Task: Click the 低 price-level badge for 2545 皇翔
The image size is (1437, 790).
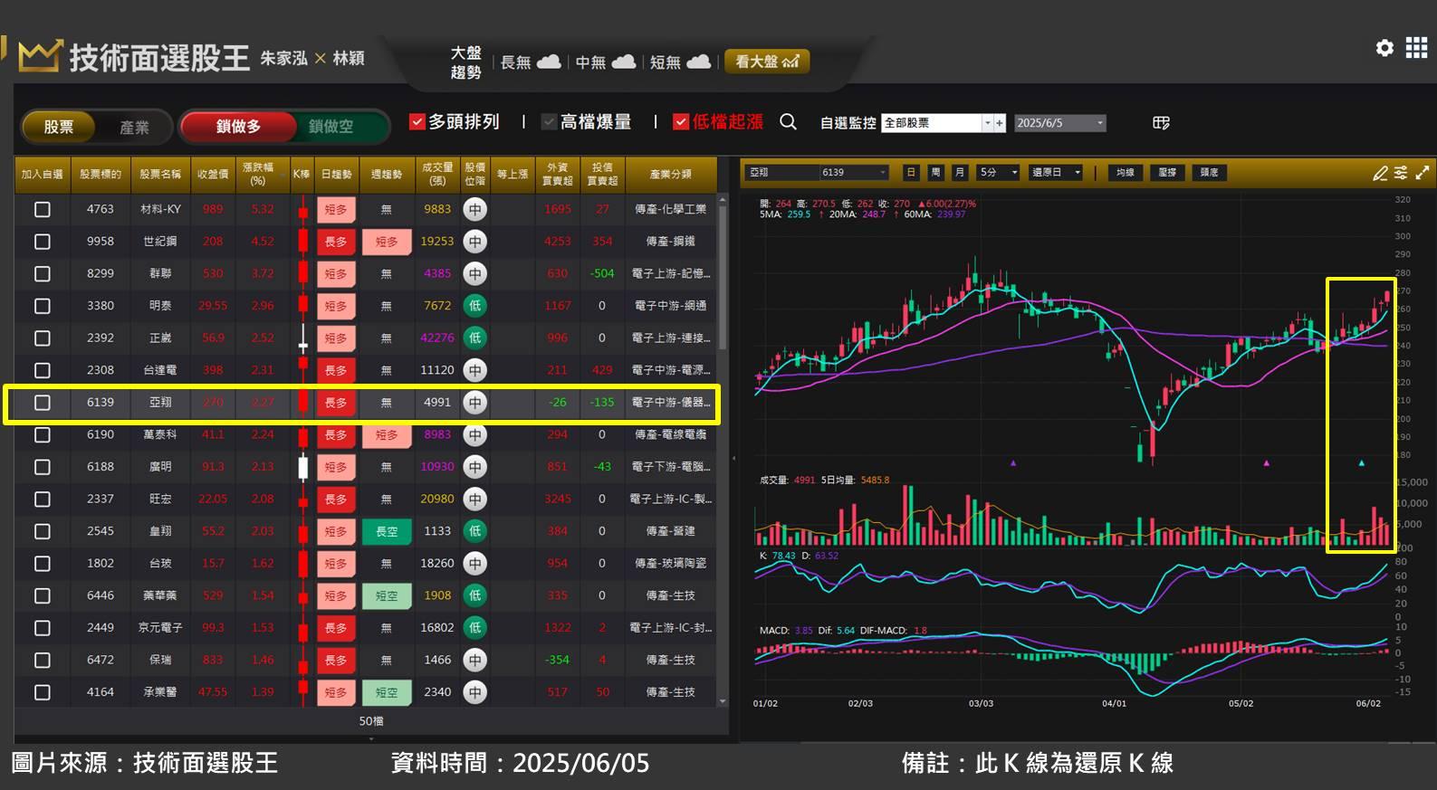Action: (x=474, y=531)
